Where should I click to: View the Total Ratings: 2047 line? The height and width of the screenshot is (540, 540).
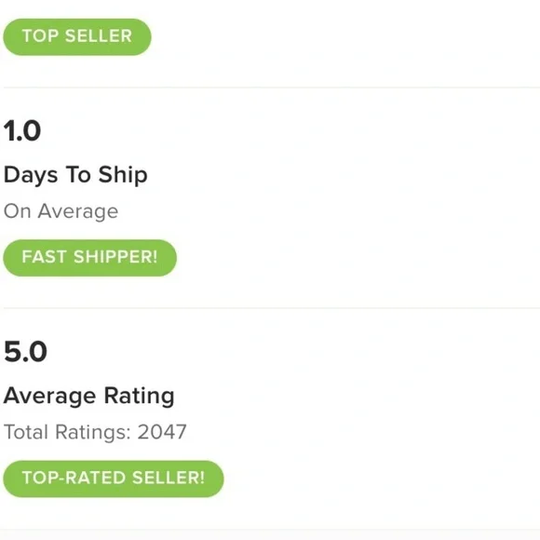(x=95, y=432)
